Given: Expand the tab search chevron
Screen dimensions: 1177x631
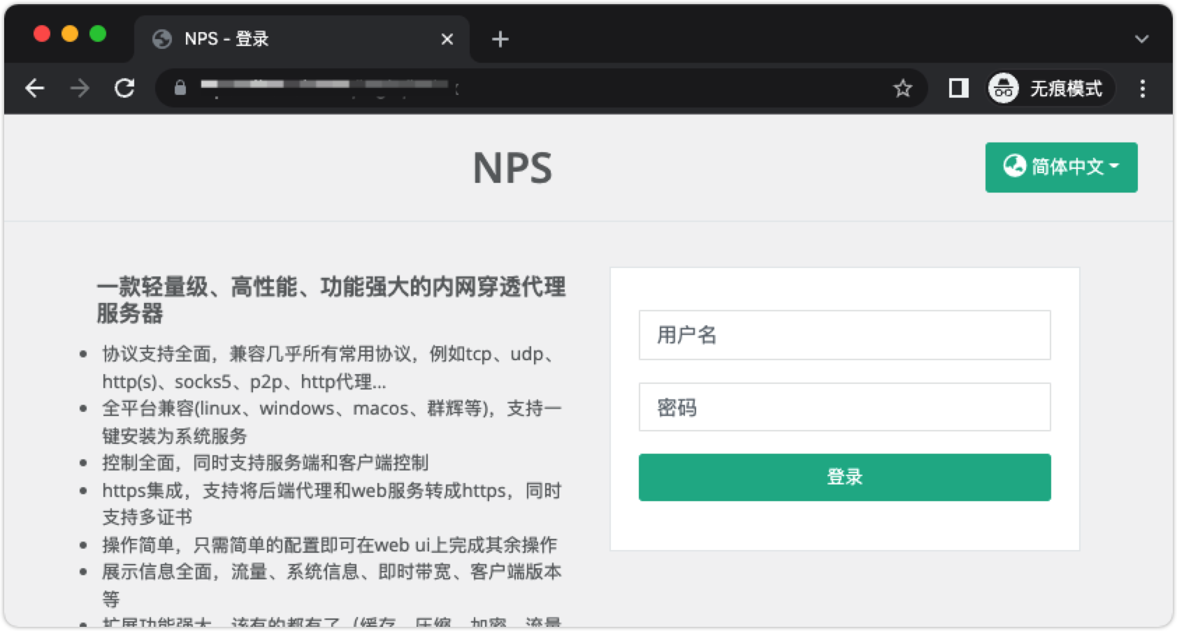Looking at the screenshot, I should [x=1141, y=39].
